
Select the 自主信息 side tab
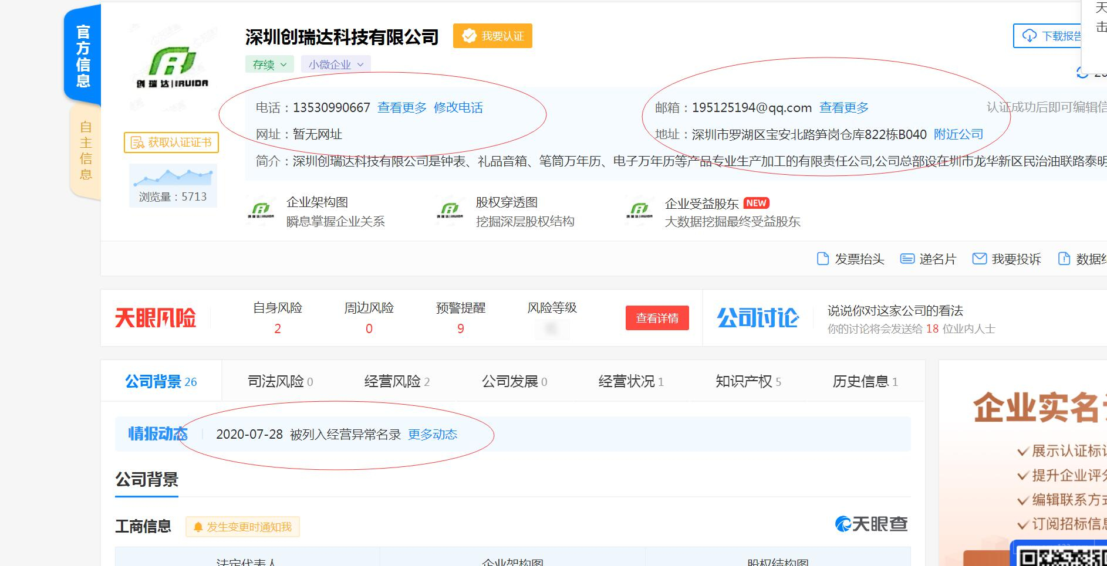(x=86, y=151)
